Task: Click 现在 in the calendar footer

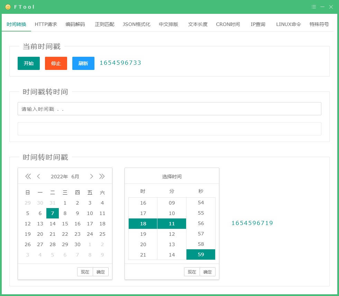Action: [x=85, y=272]
